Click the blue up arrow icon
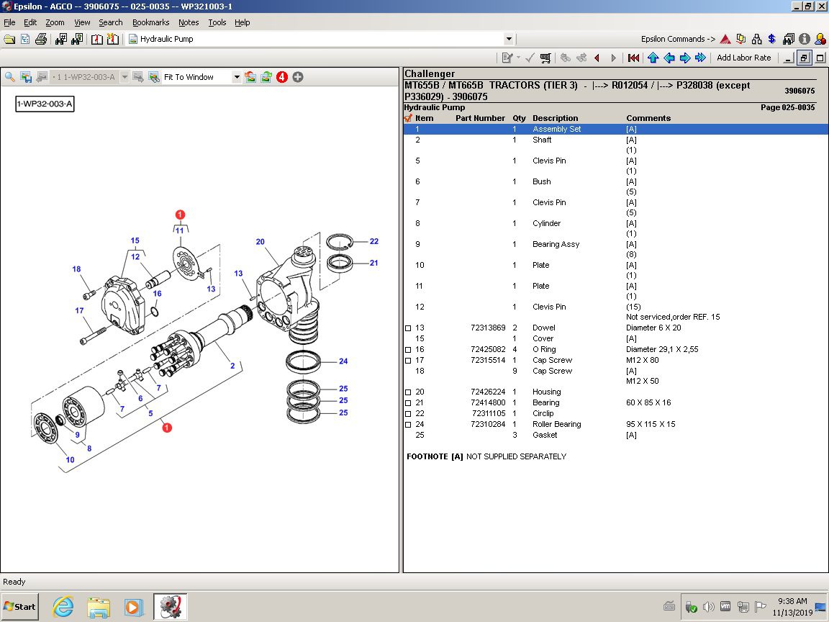 [653, 58]
